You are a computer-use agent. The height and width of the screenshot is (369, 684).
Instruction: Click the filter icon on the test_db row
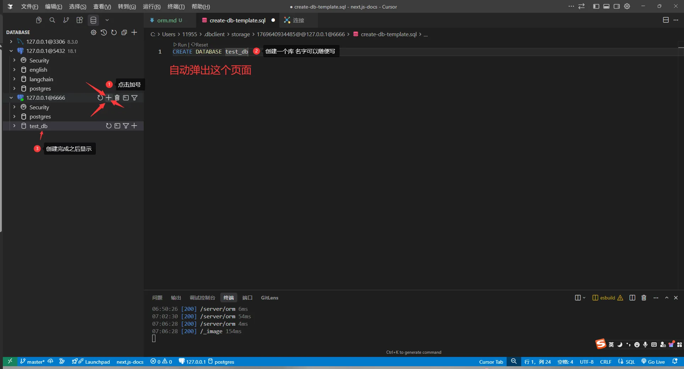tap(126, 126)
